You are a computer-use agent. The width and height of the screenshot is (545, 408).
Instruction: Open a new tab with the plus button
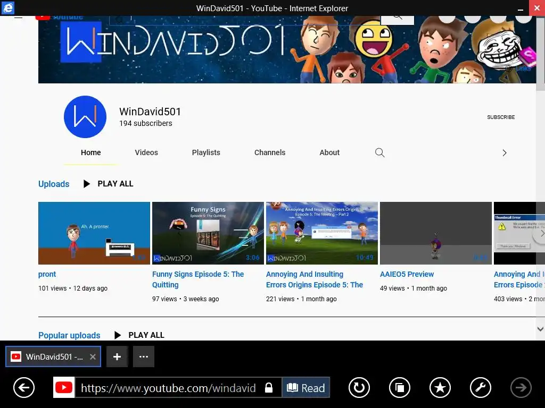117,356
